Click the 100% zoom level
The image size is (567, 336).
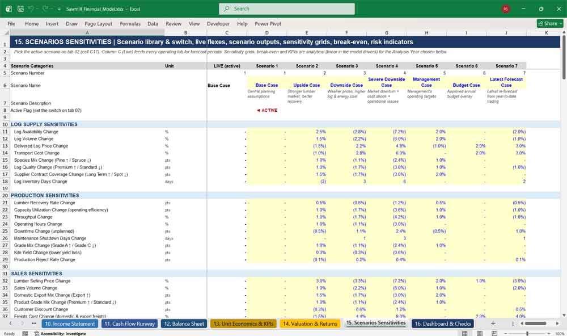pos(560,334)
